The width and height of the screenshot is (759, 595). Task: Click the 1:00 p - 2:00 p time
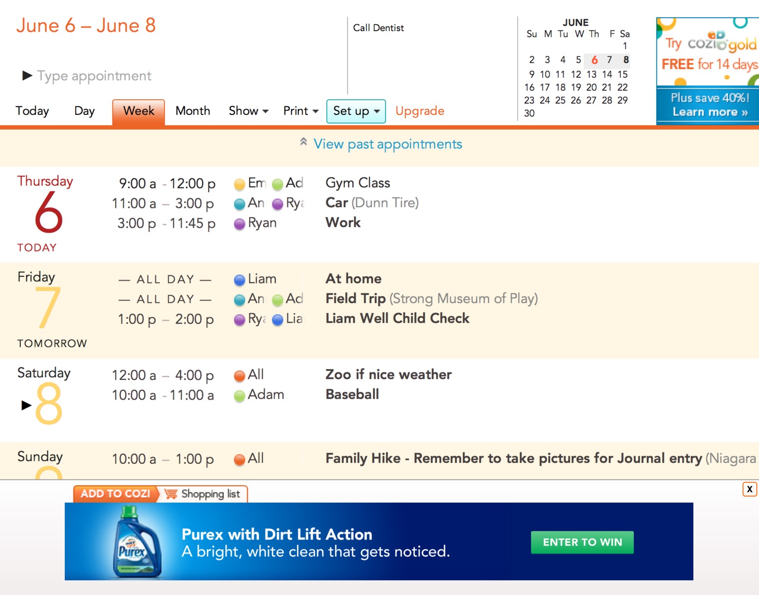pyautogui.click(x=166, y=320)
